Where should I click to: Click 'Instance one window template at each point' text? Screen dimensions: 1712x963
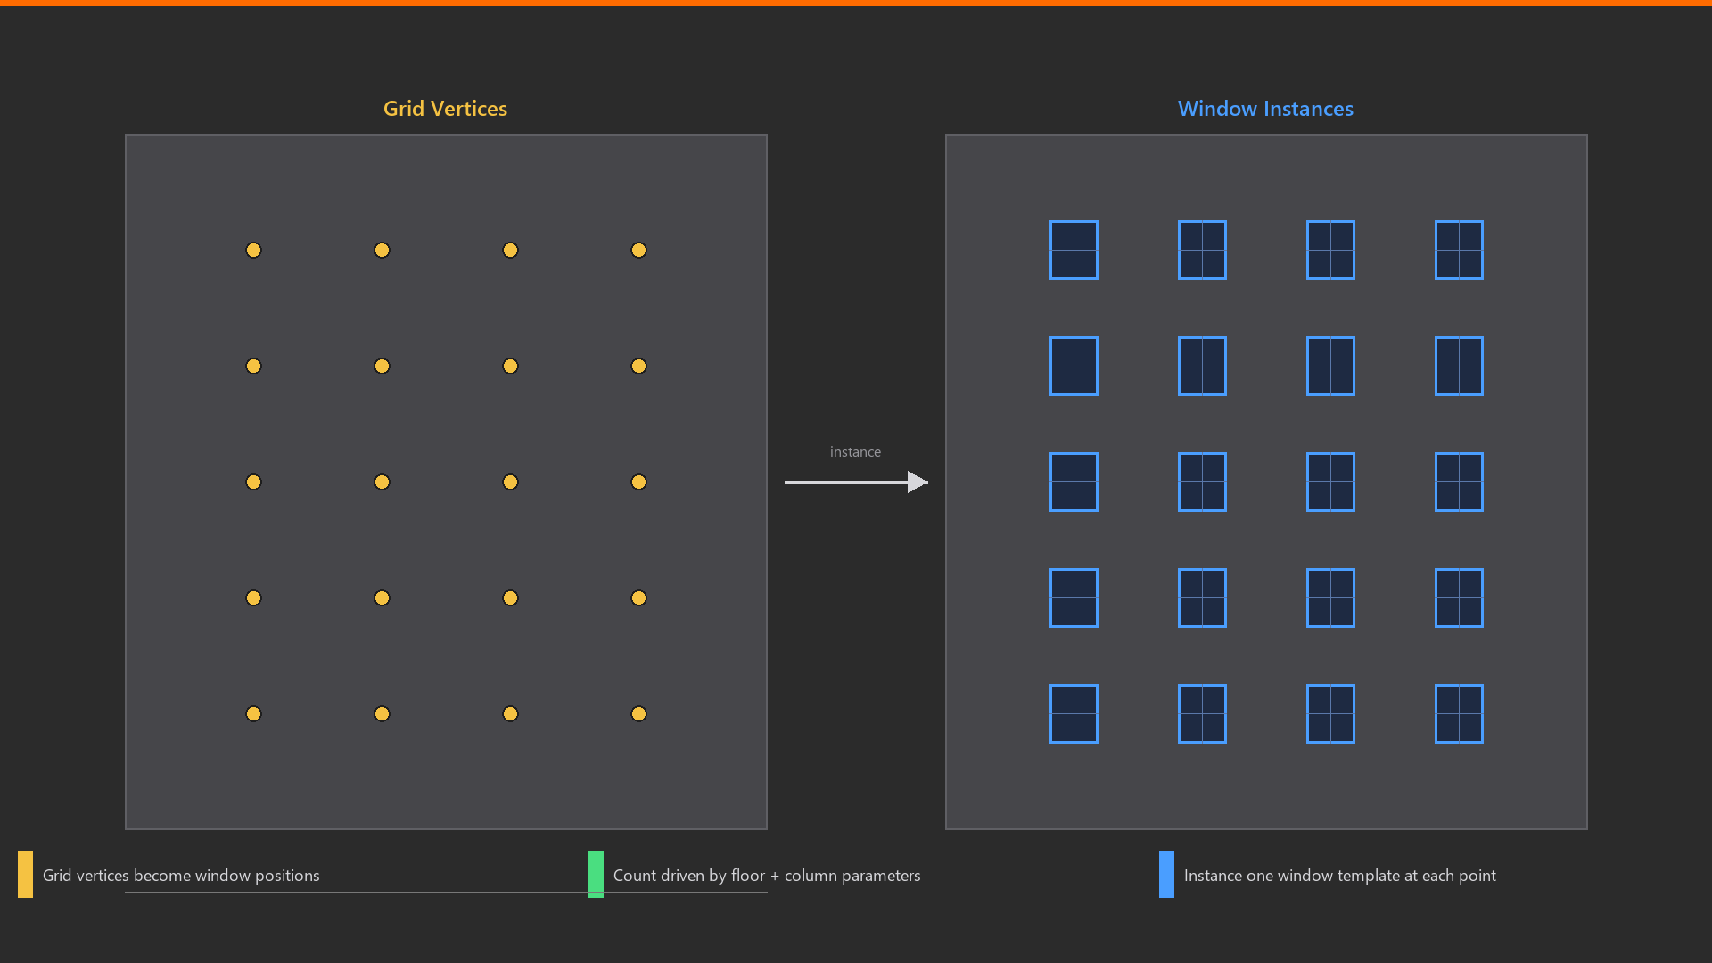click(x=1340, y=876)
